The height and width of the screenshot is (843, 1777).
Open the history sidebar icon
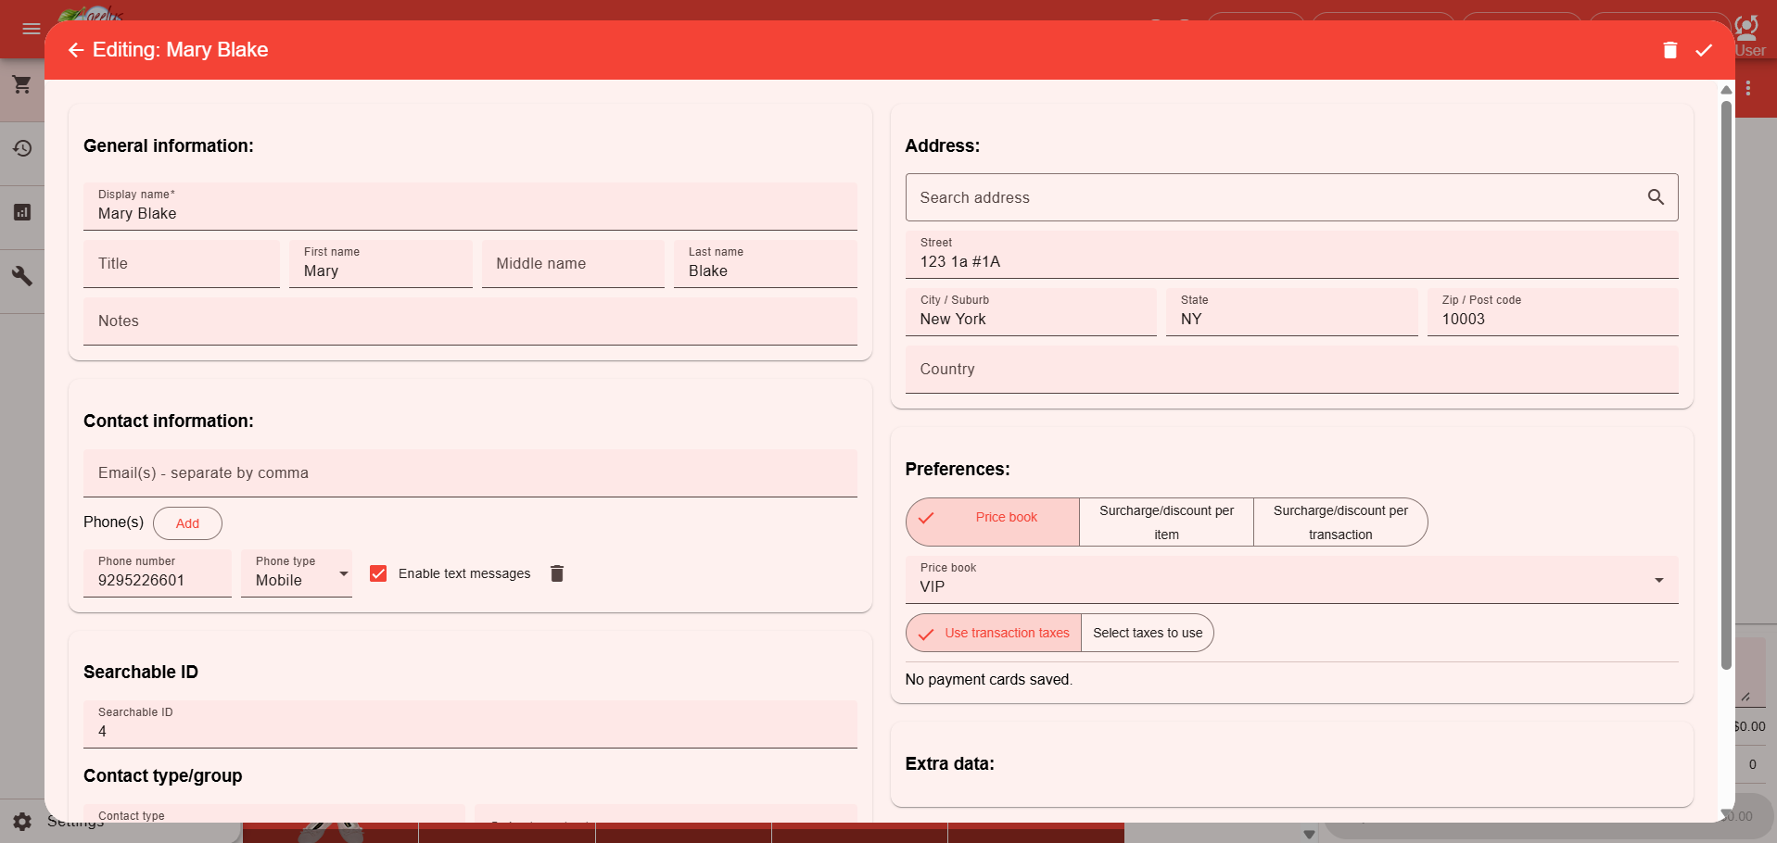[x=22, y=148]
